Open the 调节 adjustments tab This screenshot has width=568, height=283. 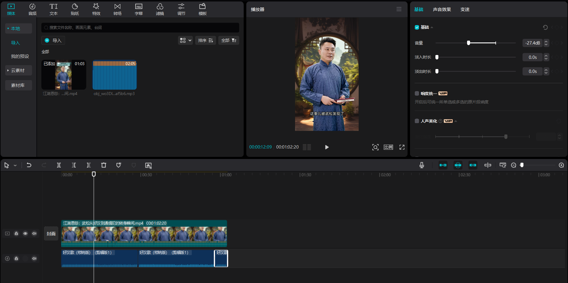pos(181,9)
